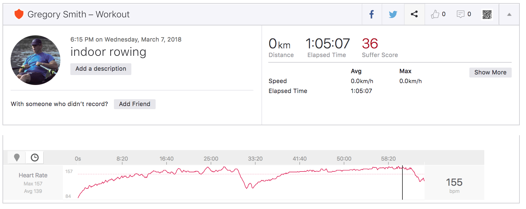Share workout on Twitter
The image size is (526, 209).
click(393, 14)
